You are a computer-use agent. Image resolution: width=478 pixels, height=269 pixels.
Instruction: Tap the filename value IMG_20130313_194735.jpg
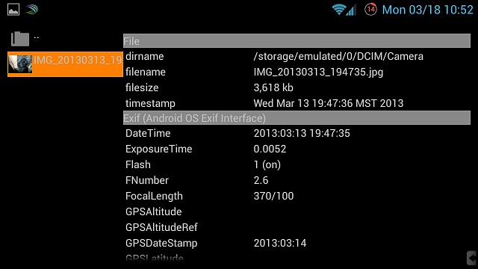pos(318,72)
